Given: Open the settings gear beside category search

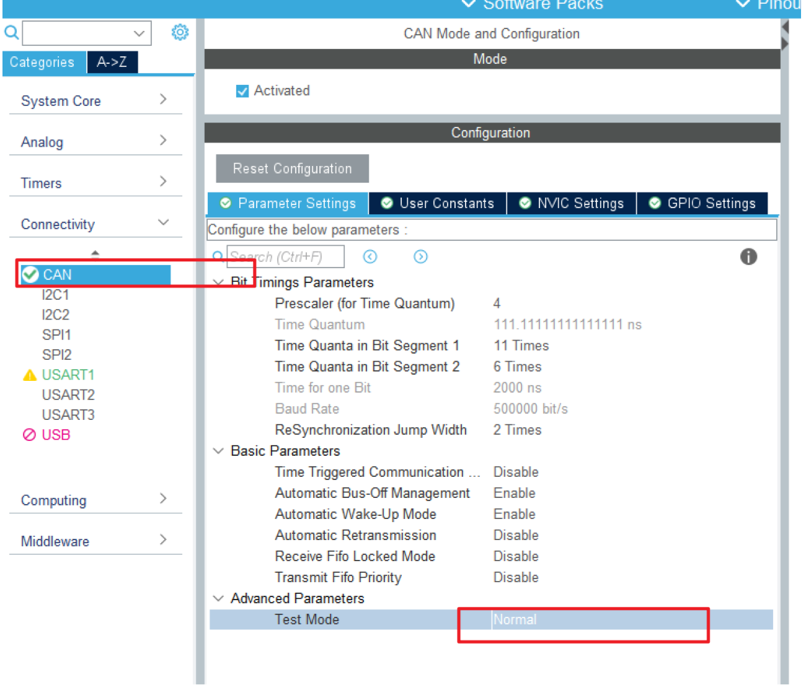Looking at the screenshot, I should (180, 32).
